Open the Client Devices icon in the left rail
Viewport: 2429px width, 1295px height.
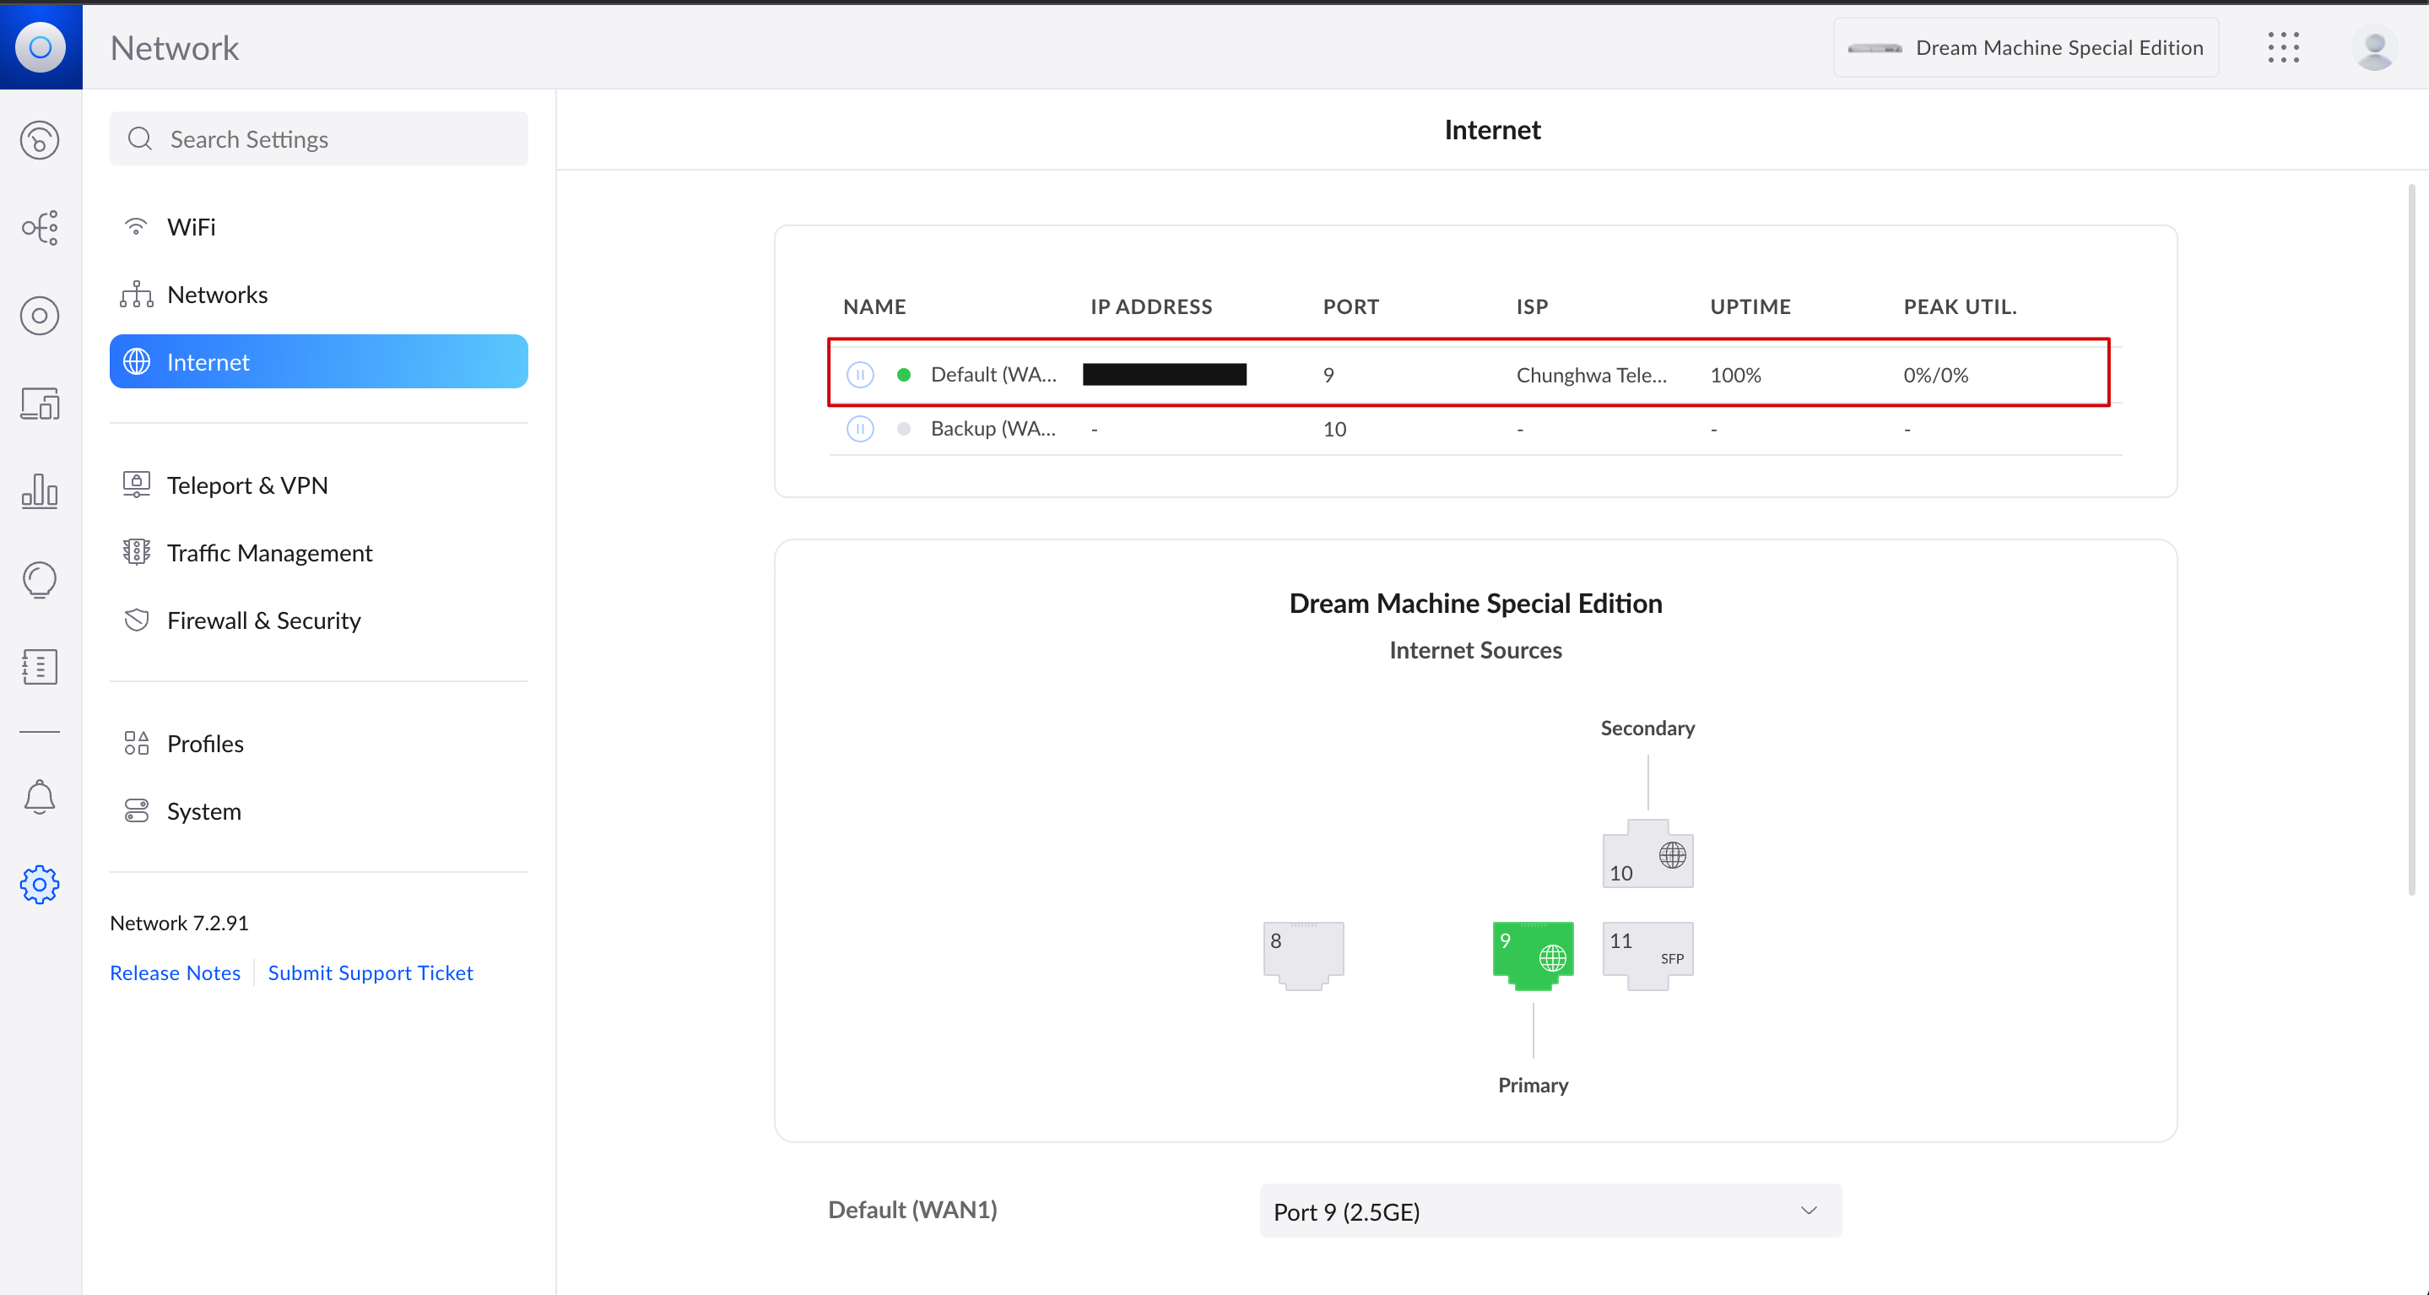click(x=40, y=404)
